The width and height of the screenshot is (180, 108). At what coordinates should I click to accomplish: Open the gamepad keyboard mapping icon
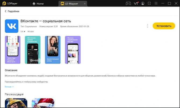[x=128, y=3]
